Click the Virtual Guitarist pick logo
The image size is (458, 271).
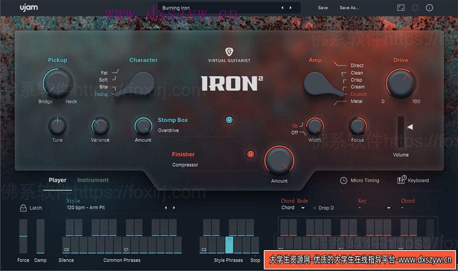tap(229, 52)
